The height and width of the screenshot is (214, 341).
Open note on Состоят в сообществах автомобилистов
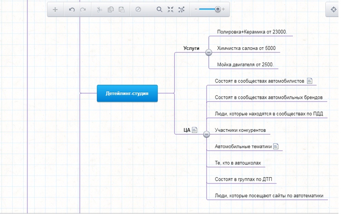310,81
